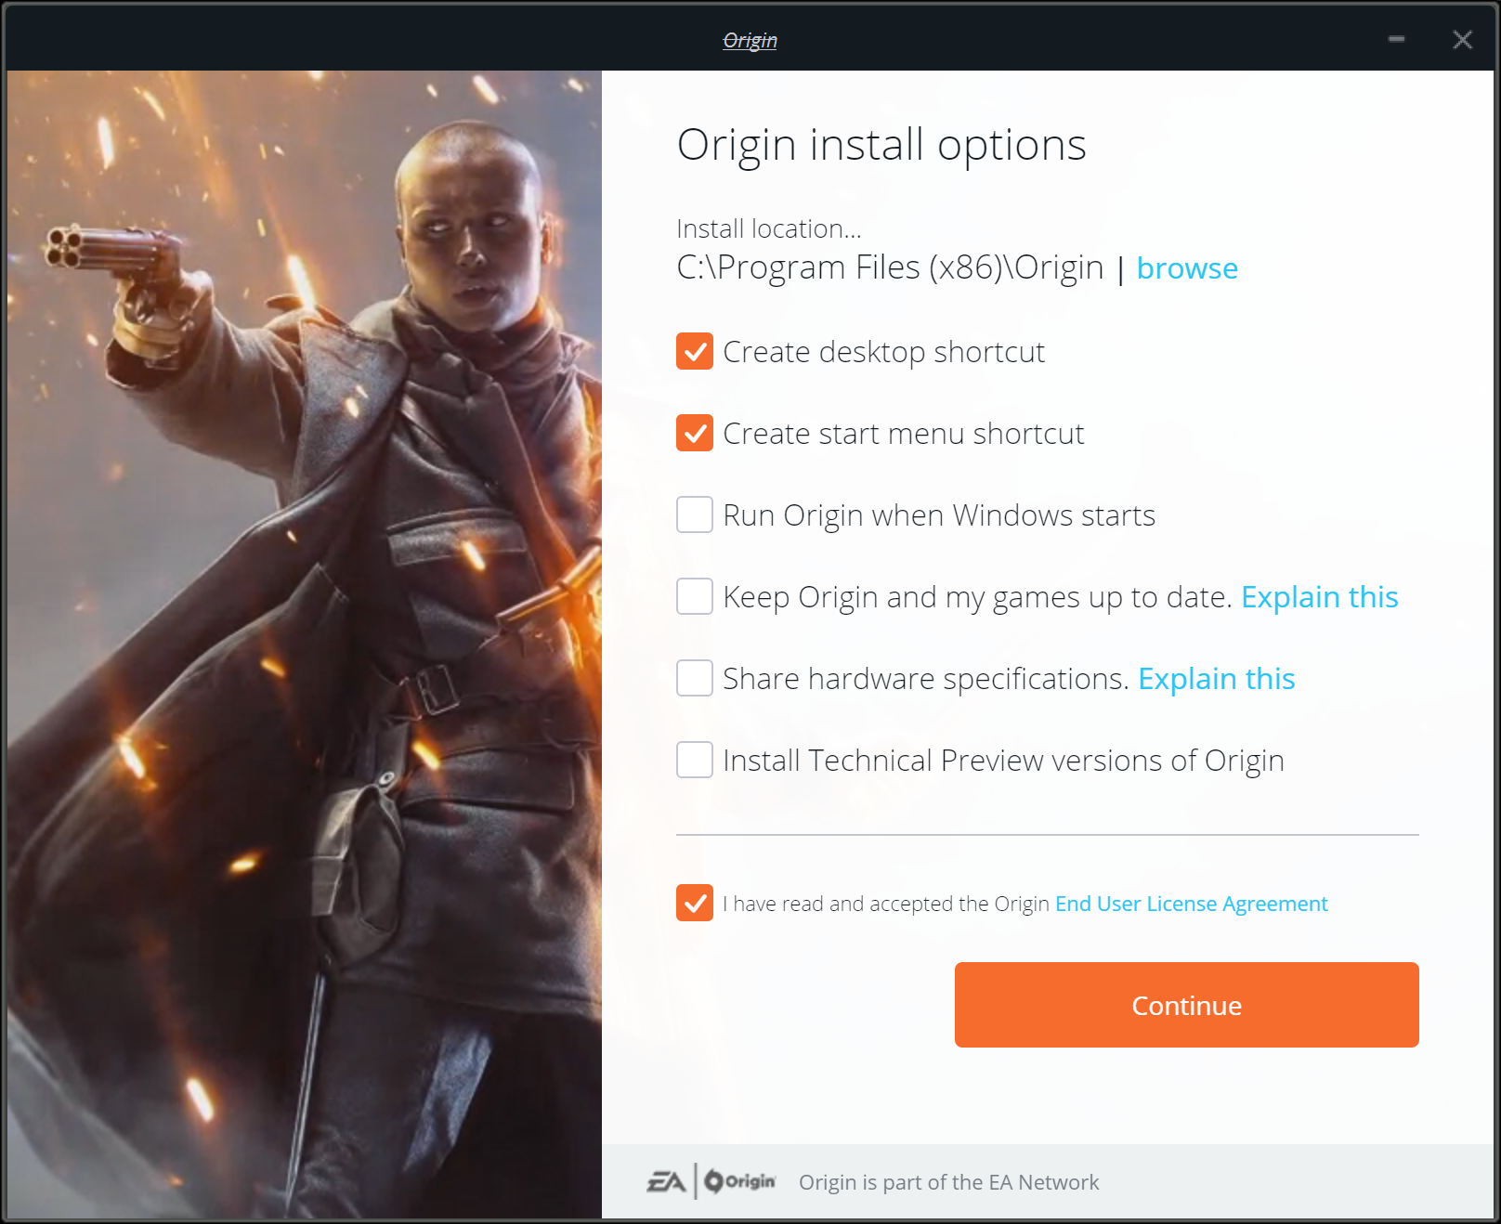Enable Run Origin when Windows starts
The width and height of the screenshot is (1501, 1224).
click(695, 515)
